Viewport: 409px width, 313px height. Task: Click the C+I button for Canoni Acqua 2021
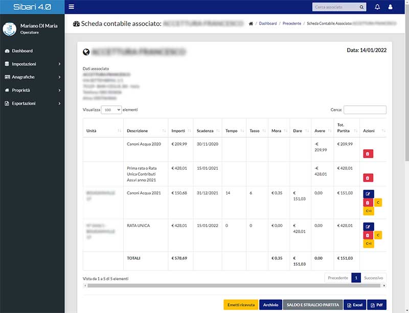click(369, 211)
